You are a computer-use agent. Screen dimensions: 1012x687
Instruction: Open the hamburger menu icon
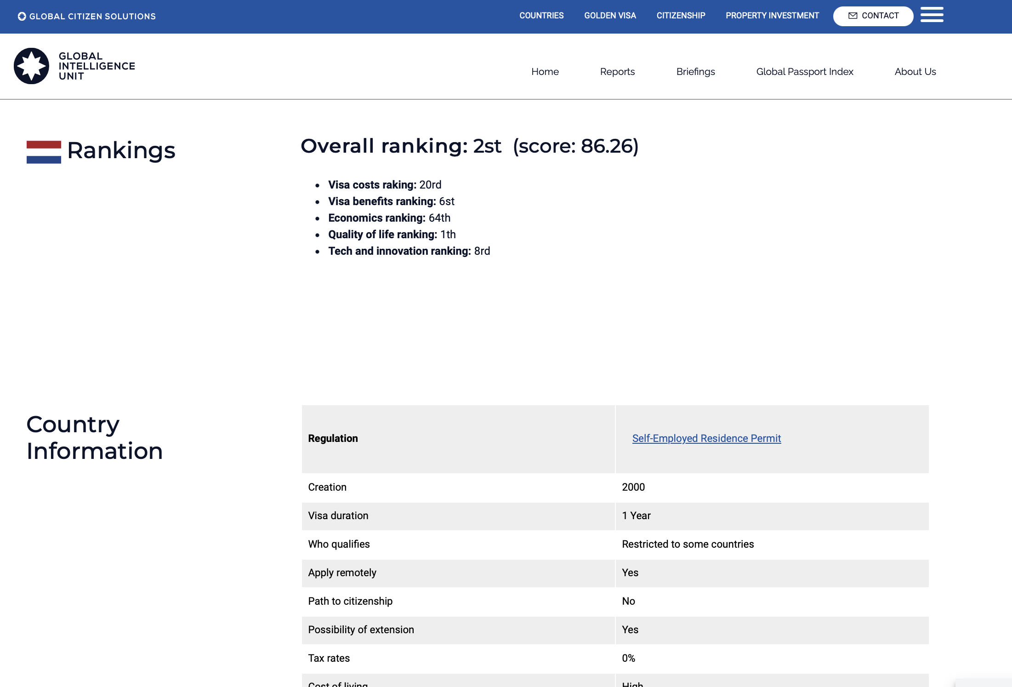[932, 15]
